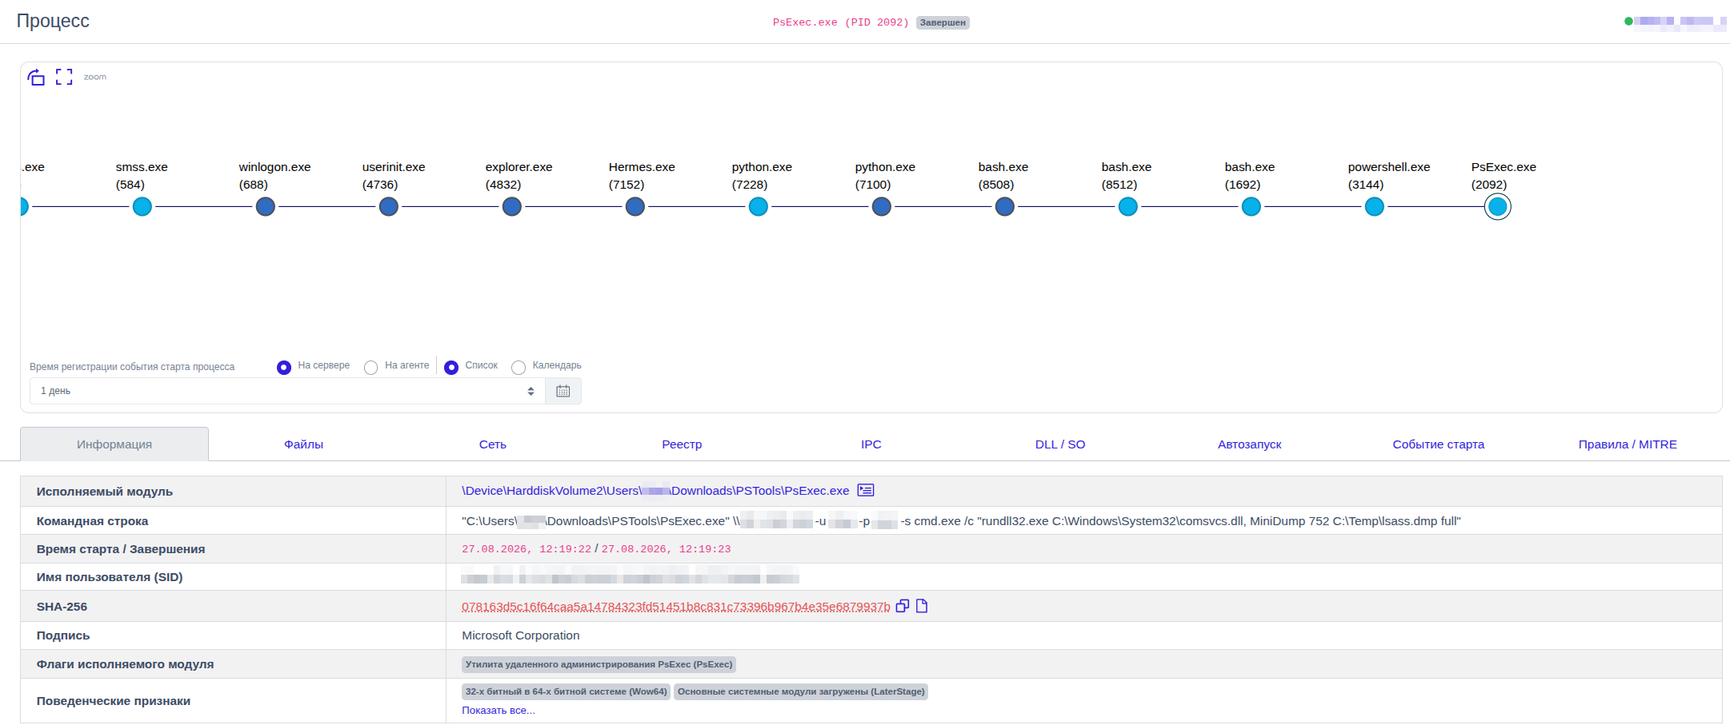
Task: Select python.exe (7228) process node
Action: 759,207
